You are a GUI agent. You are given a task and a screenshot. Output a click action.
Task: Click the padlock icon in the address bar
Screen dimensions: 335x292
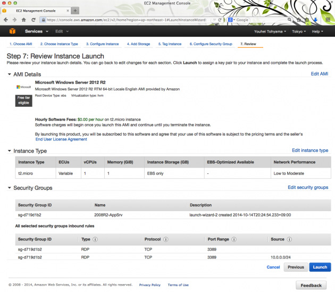pyautogui.click(x=44, y=20)
